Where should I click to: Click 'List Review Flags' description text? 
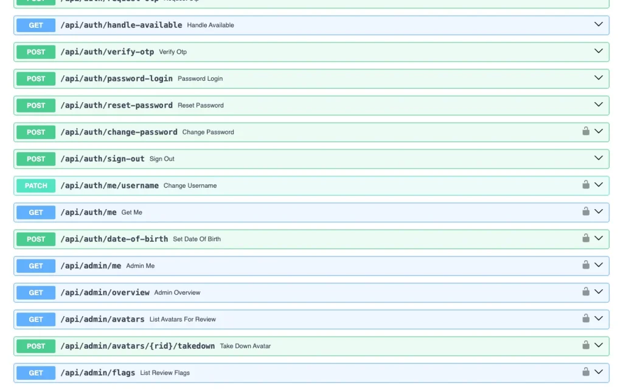click(165, 373)
